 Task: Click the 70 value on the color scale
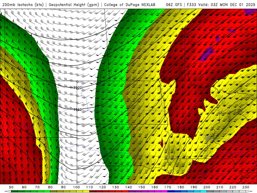pyautogui.click(x=37, y=187)
